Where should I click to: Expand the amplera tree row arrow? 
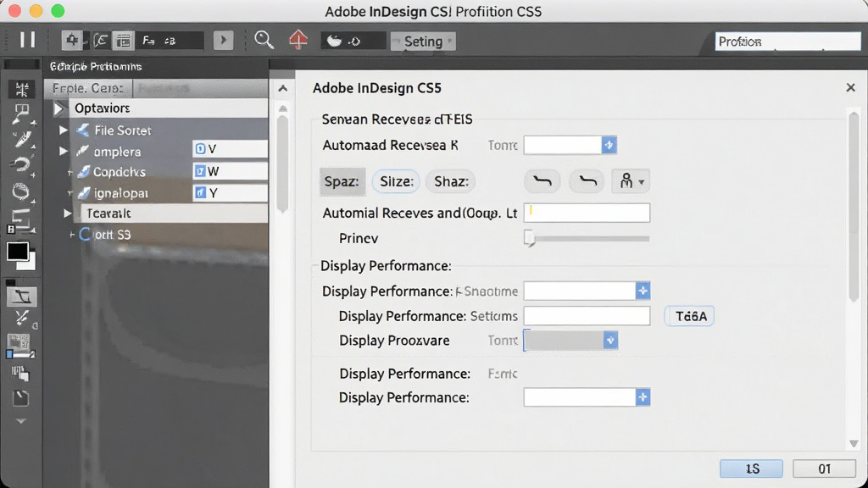coord(64,151)
